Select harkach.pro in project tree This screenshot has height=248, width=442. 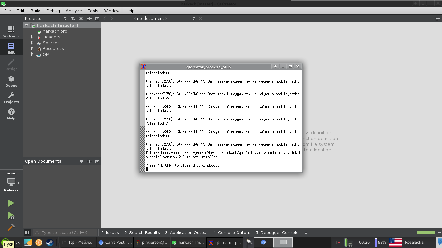tap(55, 31)
